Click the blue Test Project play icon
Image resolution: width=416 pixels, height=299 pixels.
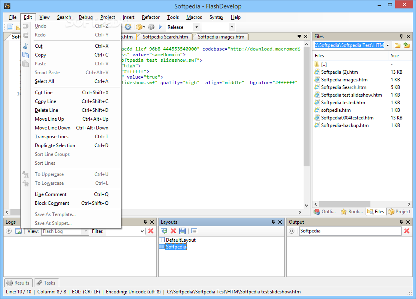[160, 27]
